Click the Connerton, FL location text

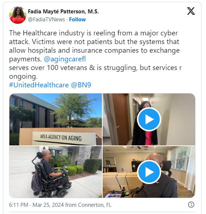(95, 205)
